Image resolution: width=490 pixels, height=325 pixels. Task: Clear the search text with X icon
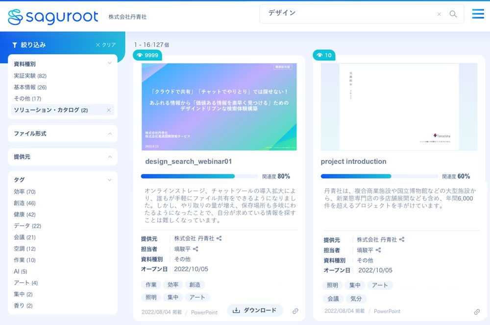point(439,14)
